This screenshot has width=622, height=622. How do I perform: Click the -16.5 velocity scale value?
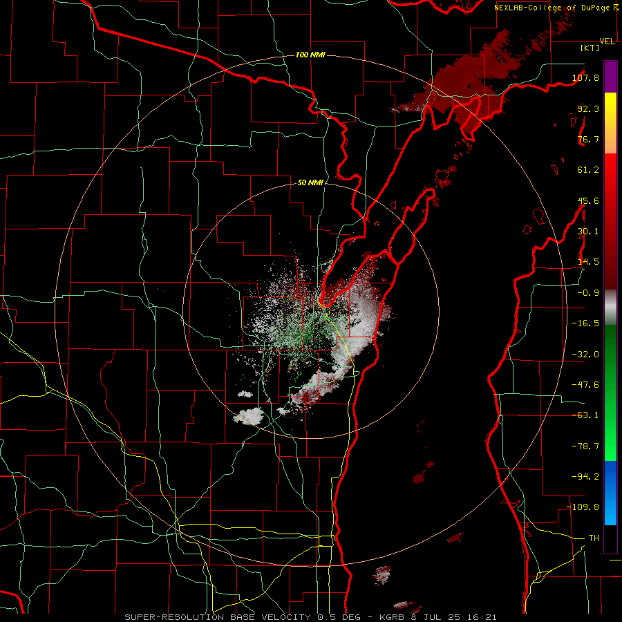coord(585,323)
